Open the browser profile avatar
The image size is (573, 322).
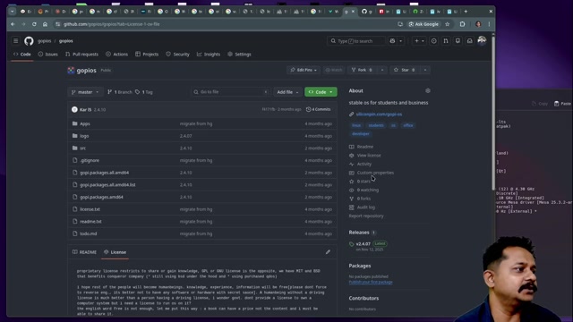pos(478,24)
